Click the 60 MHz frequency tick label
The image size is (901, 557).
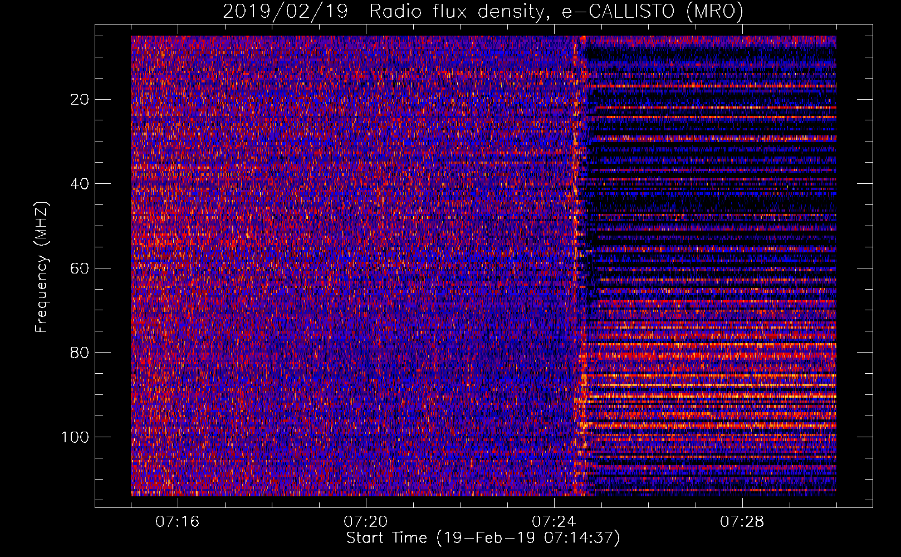(80, 268)
